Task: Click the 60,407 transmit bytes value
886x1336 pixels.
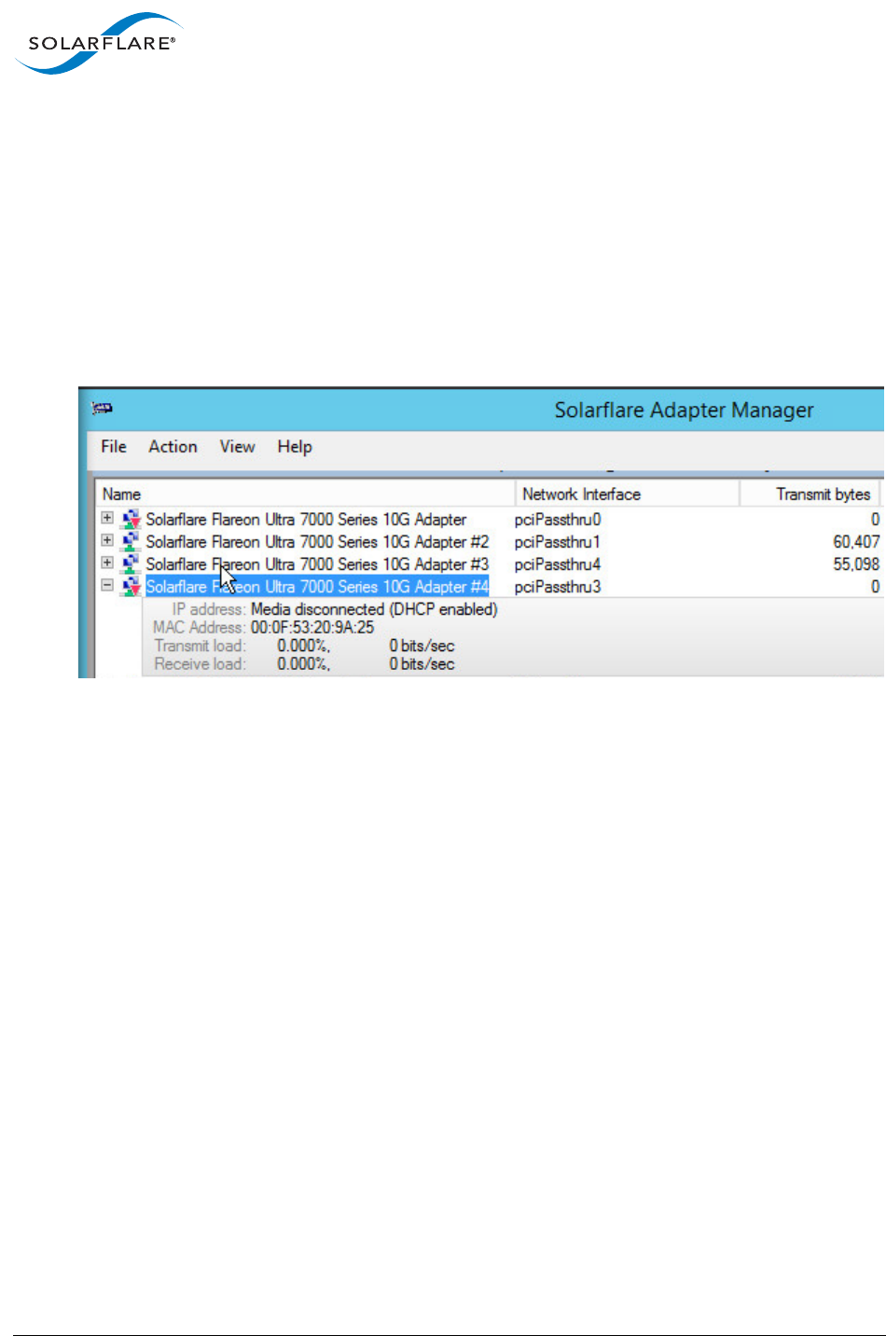Action: [856, 542]
